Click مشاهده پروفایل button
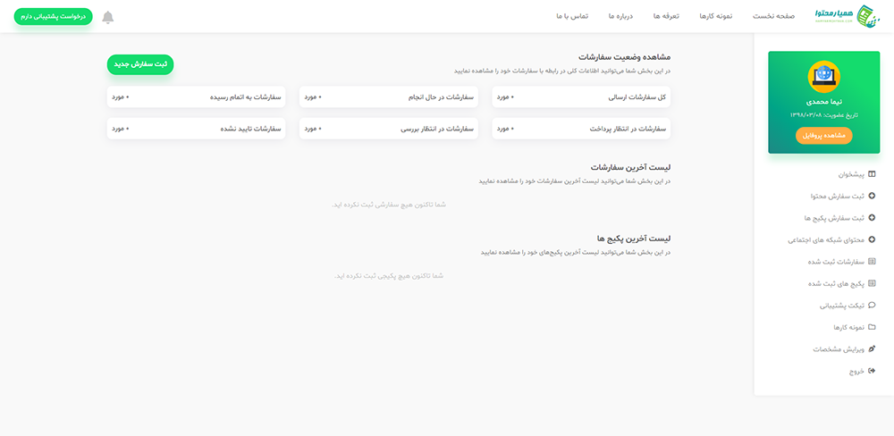The width and height of the screenshot is (894, 436). pyautogui.click(x=824, y=136)
